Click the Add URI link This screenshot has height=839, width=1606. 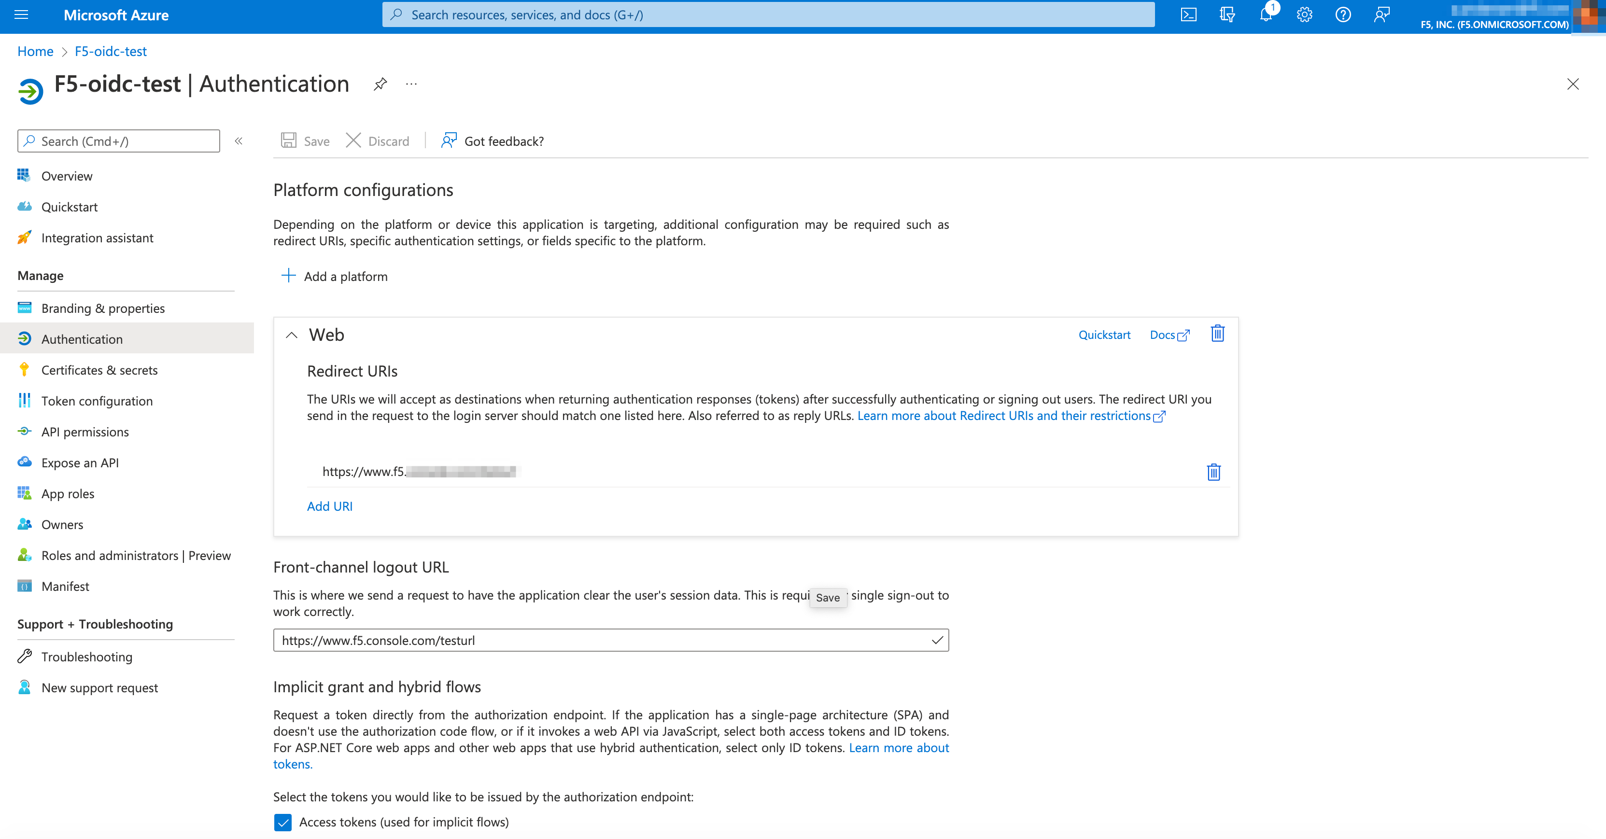point(329,506)
